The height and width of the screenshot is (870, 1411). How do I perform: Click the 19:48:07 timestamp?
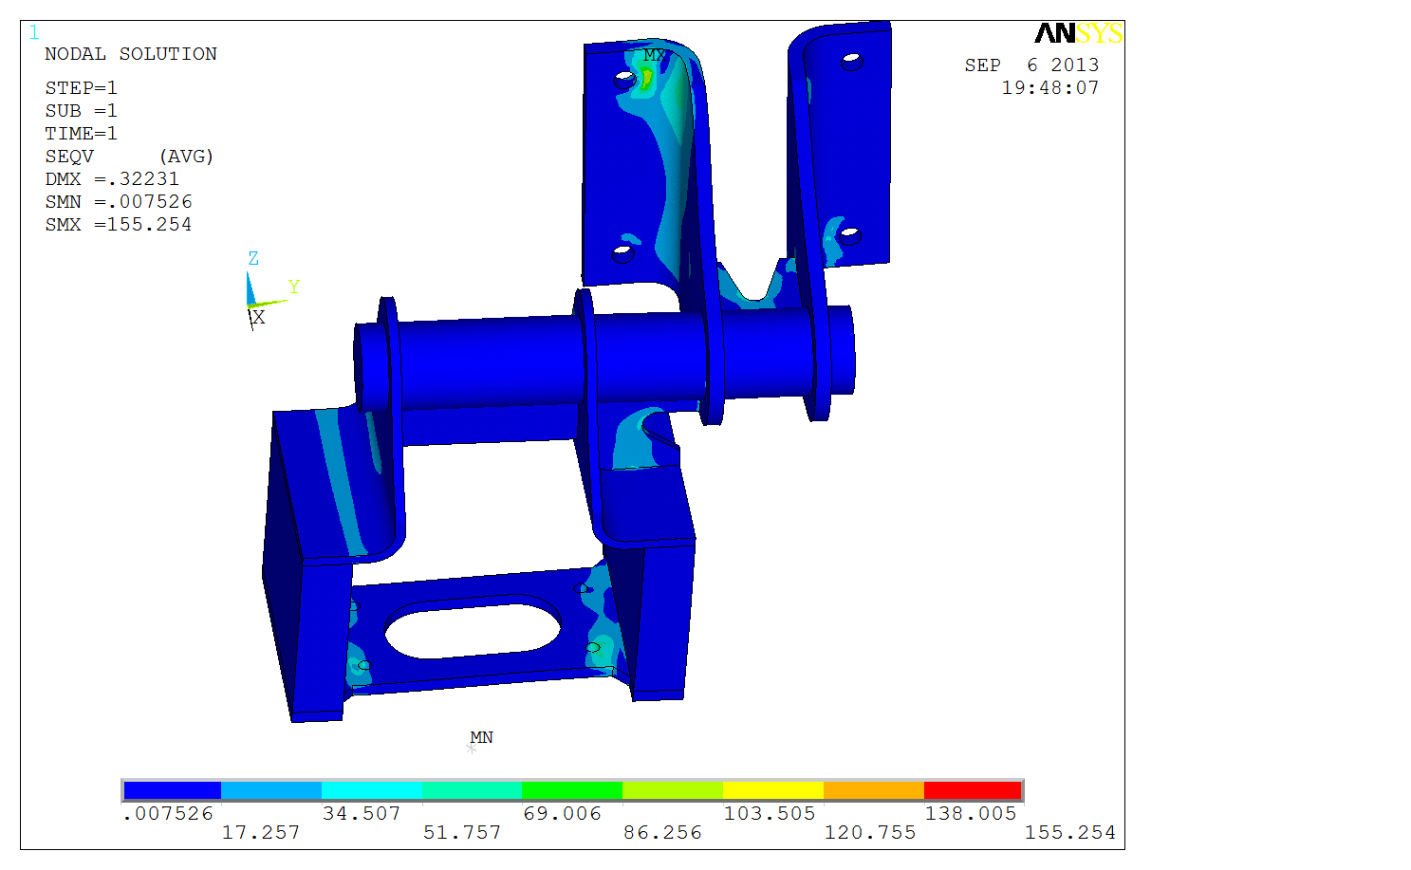pyautogui.click(x=1050, y=88)
